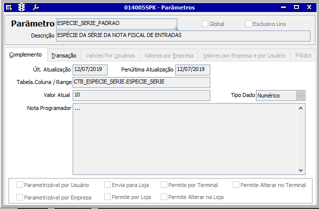This screenshot has width=319, height=209.
Task: Click Nota Programador scrollbar up arrow
Action: tap(300, 108)
